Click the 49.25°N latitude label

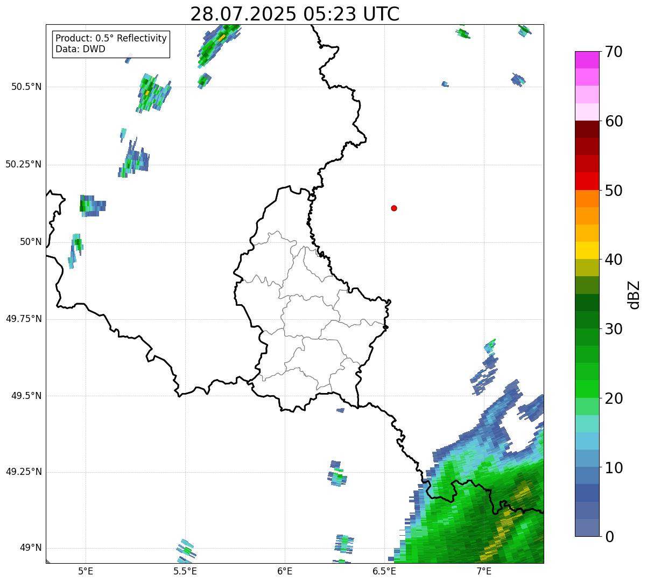click(x=24, y=472)
